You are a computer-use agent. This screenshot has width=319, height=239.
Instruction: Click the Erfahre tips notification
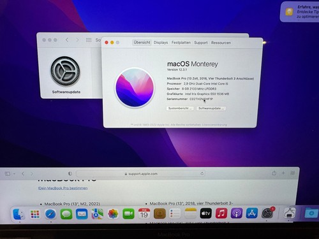click(300, 11)
